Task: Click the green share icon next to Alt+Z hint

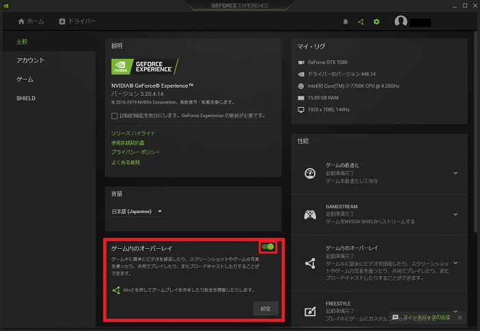Action: (116, 290)
